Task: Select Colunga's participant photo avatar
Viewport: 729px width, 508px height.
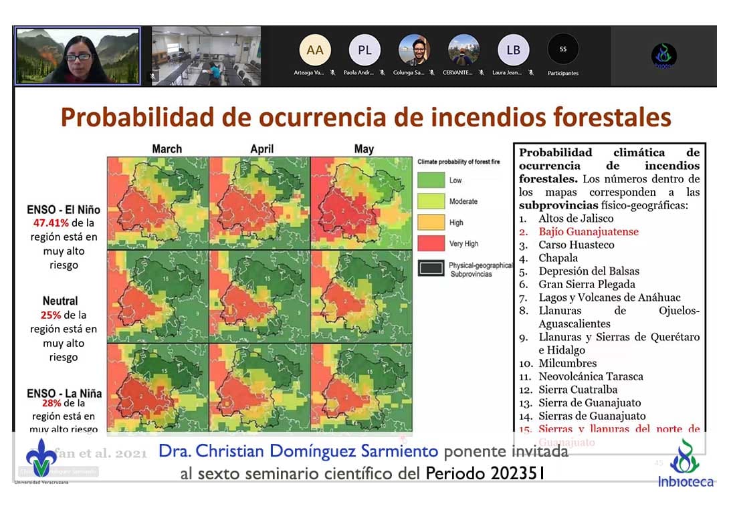Action: 414,50
